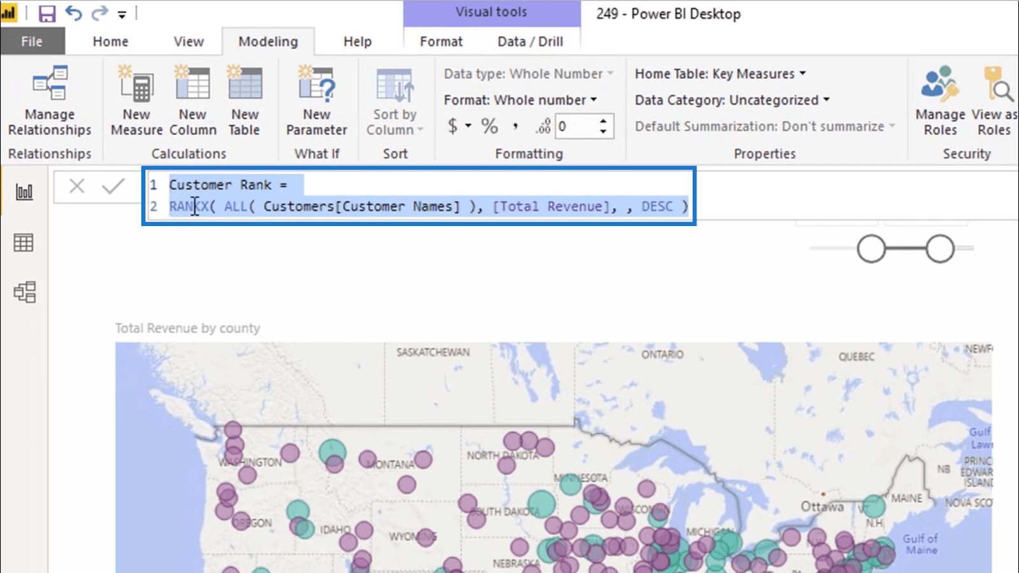This screenshot has width=1019, height=573.
Task: Create a New Column
Action: (x=192, y=102)
